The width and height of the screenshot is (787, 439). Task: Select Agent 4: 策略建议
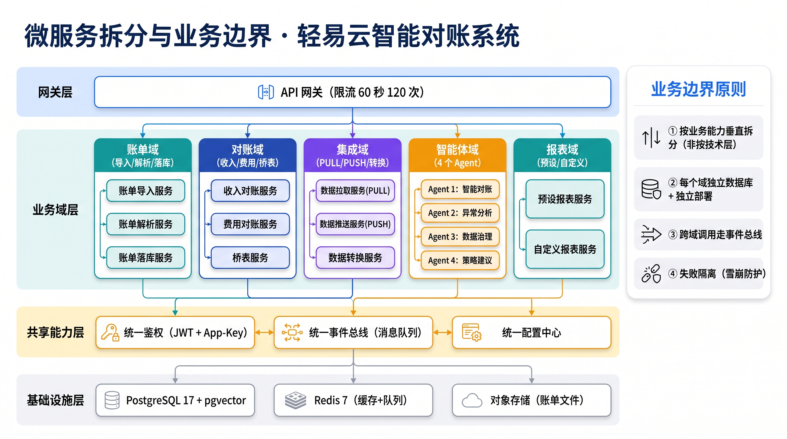click(x=460, y=260)
